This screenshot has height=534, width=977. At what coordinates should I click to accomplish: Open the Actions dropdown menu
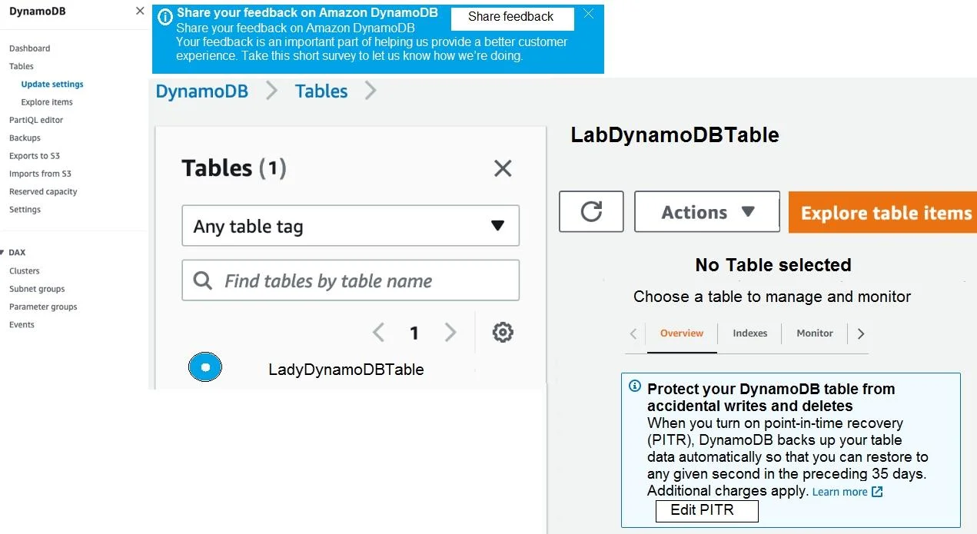point(707,211)
